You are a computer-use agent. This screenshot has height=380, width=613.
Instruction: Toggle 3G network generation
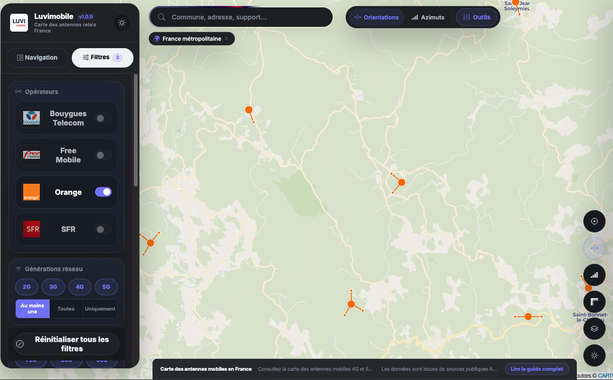point(53,287)
